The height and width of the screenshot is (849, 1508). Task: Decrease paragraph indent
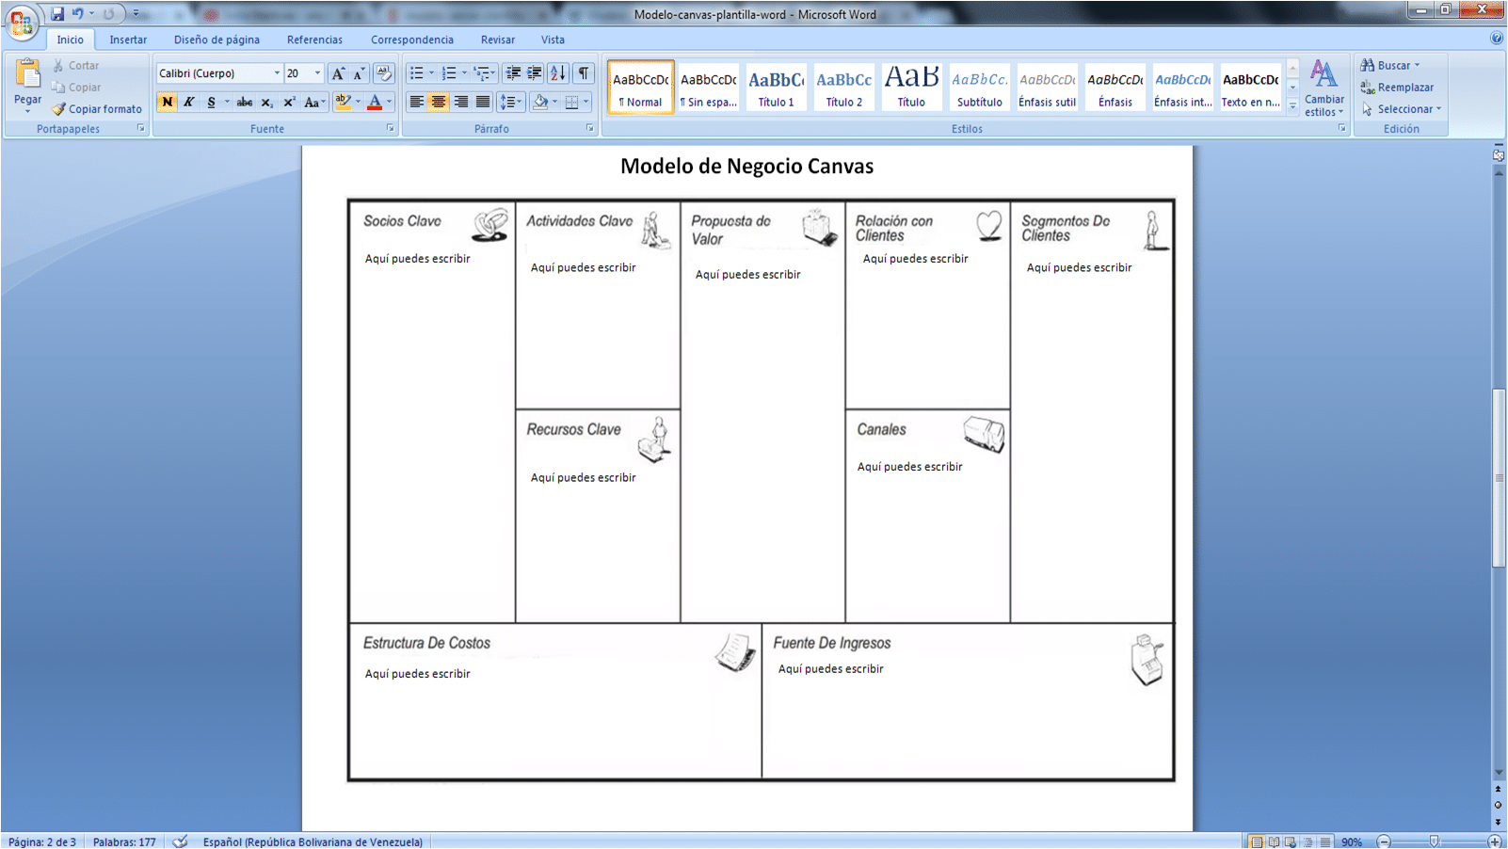[513, 73]
